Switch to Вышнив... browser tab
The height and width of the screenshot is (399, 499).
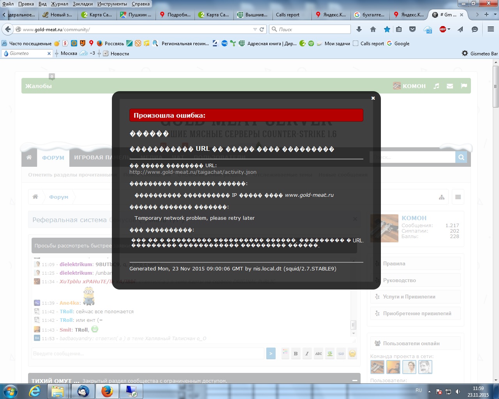click(x=253, y=15)
